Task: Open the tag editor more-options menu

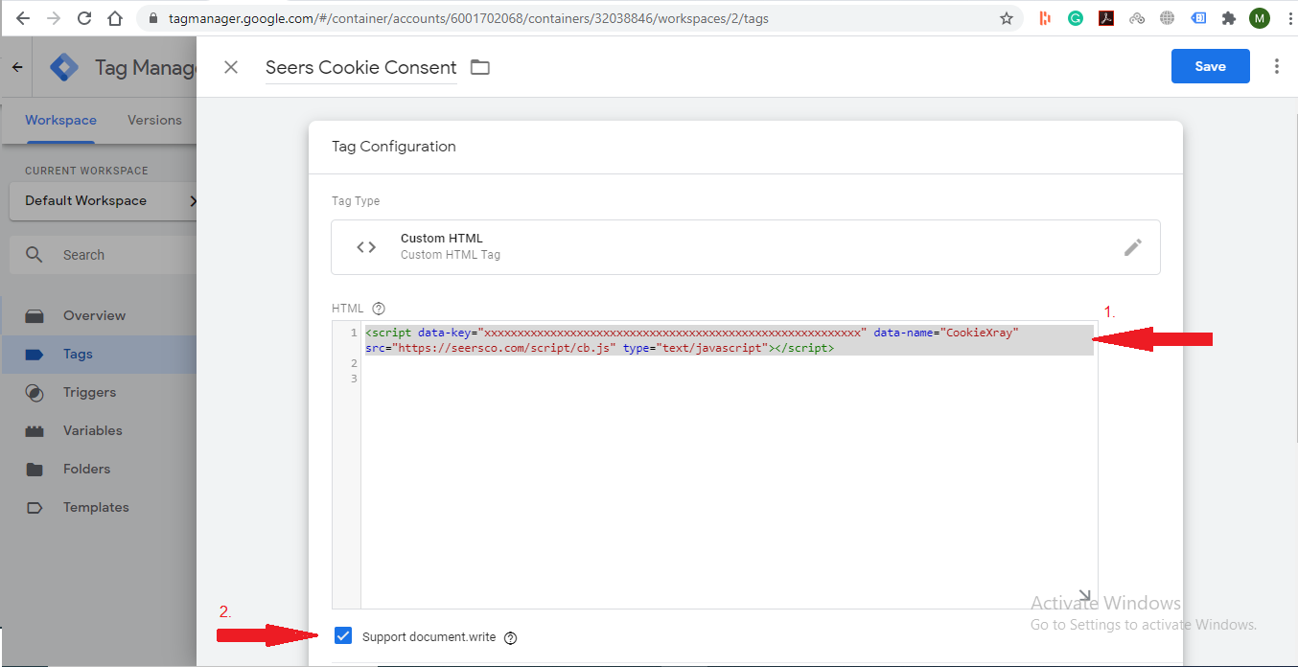Action: pyautogui.click(x=1276, y=66)
